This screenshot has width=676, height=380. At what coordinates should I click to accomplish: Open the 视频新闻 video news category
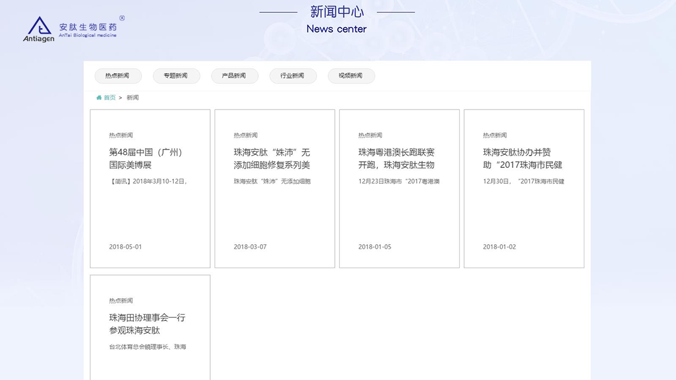[x=352, y=76]
